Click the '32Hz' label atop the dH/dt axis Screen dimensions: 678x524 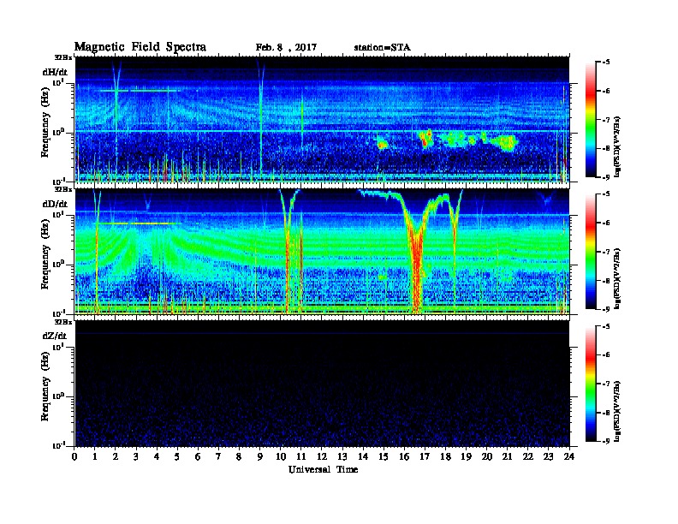pyautogui.click(x=63, y=57)
